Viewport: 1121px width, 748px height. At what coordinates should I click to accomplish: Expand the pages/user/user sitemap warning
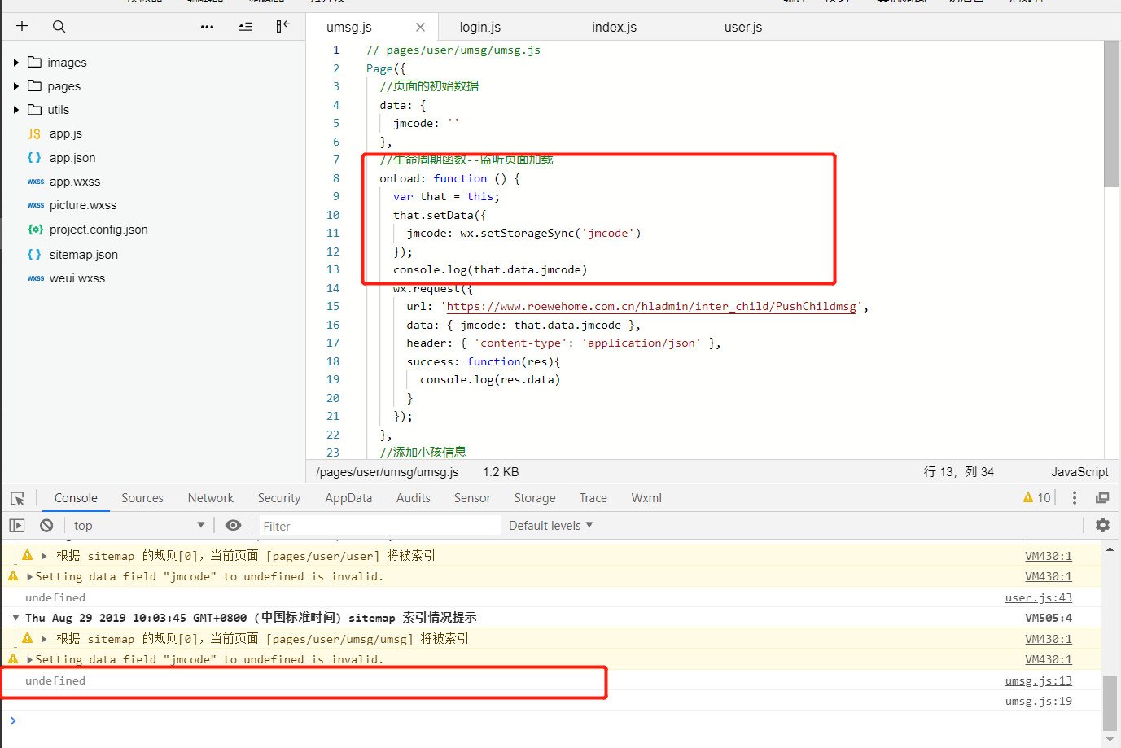click(x=44, y=556)
